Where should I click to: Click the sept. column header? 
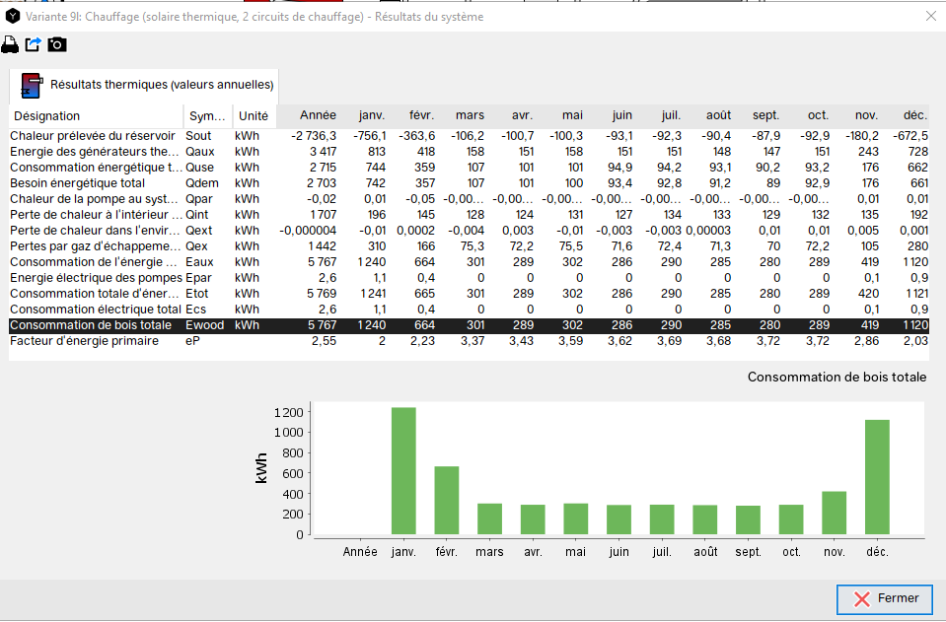pyautogui.click(x=759, y=115)
